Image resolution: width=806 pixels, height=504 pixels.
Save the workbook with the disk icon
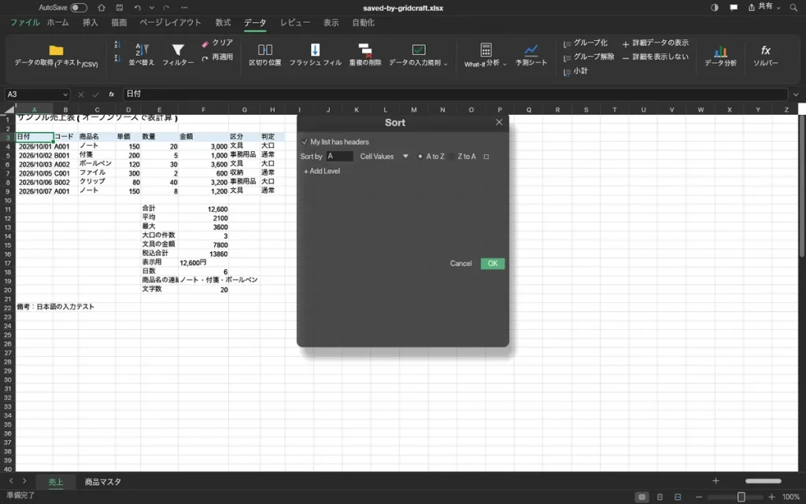(x=120, y=8)
